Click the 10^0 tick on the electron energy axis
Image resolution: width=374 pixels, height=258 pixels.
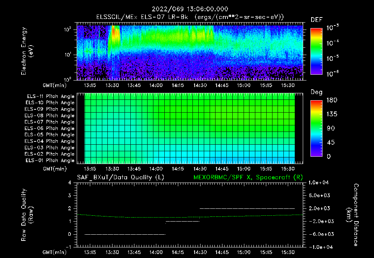pos(68,79)
